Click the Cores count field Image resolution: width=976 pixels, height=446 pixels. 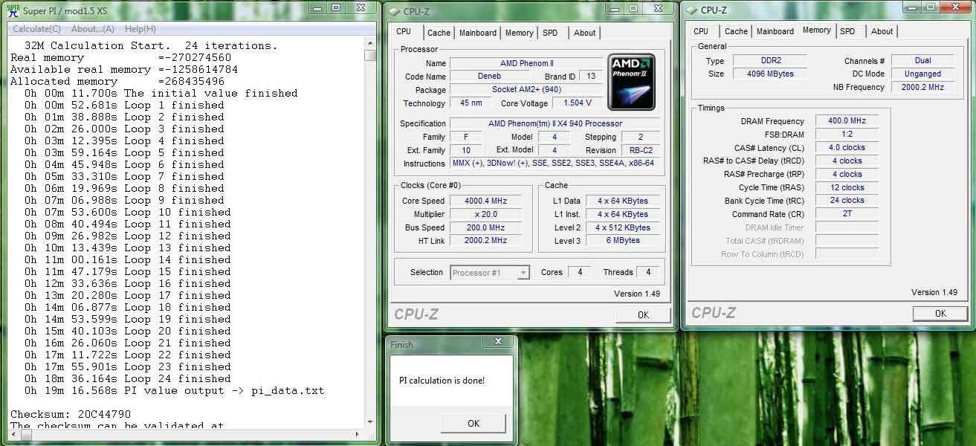(580, 272)
